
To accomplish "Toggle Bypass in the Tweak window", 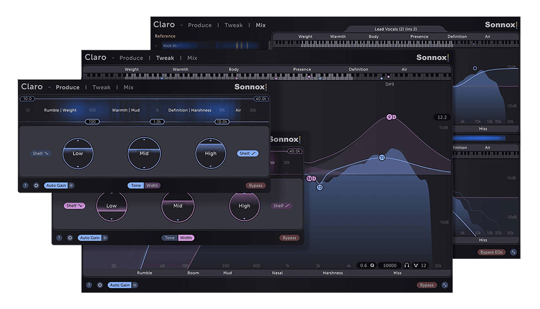I will click(427, 285).
